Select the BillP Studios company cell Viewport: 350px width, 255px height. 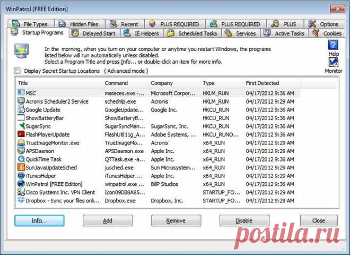point(164,184)
